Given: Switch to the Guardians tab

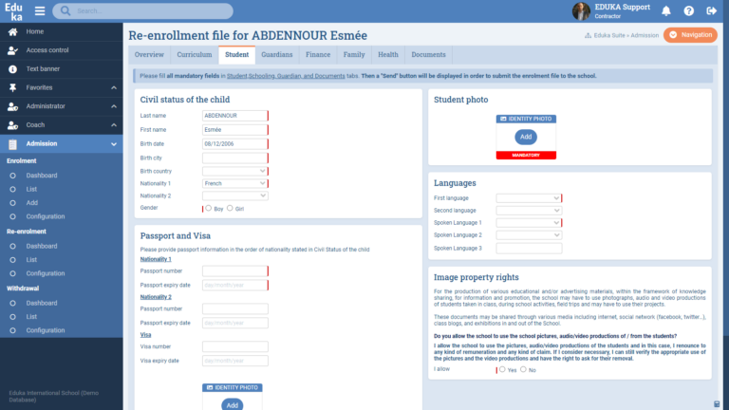Looking at the screenshot, I should tap(276, 55).
